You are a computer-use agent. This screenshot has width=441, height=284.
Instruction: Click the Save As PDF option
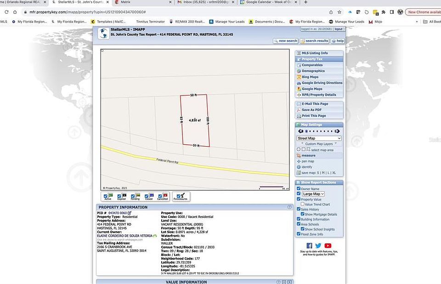tap(311, 110)
